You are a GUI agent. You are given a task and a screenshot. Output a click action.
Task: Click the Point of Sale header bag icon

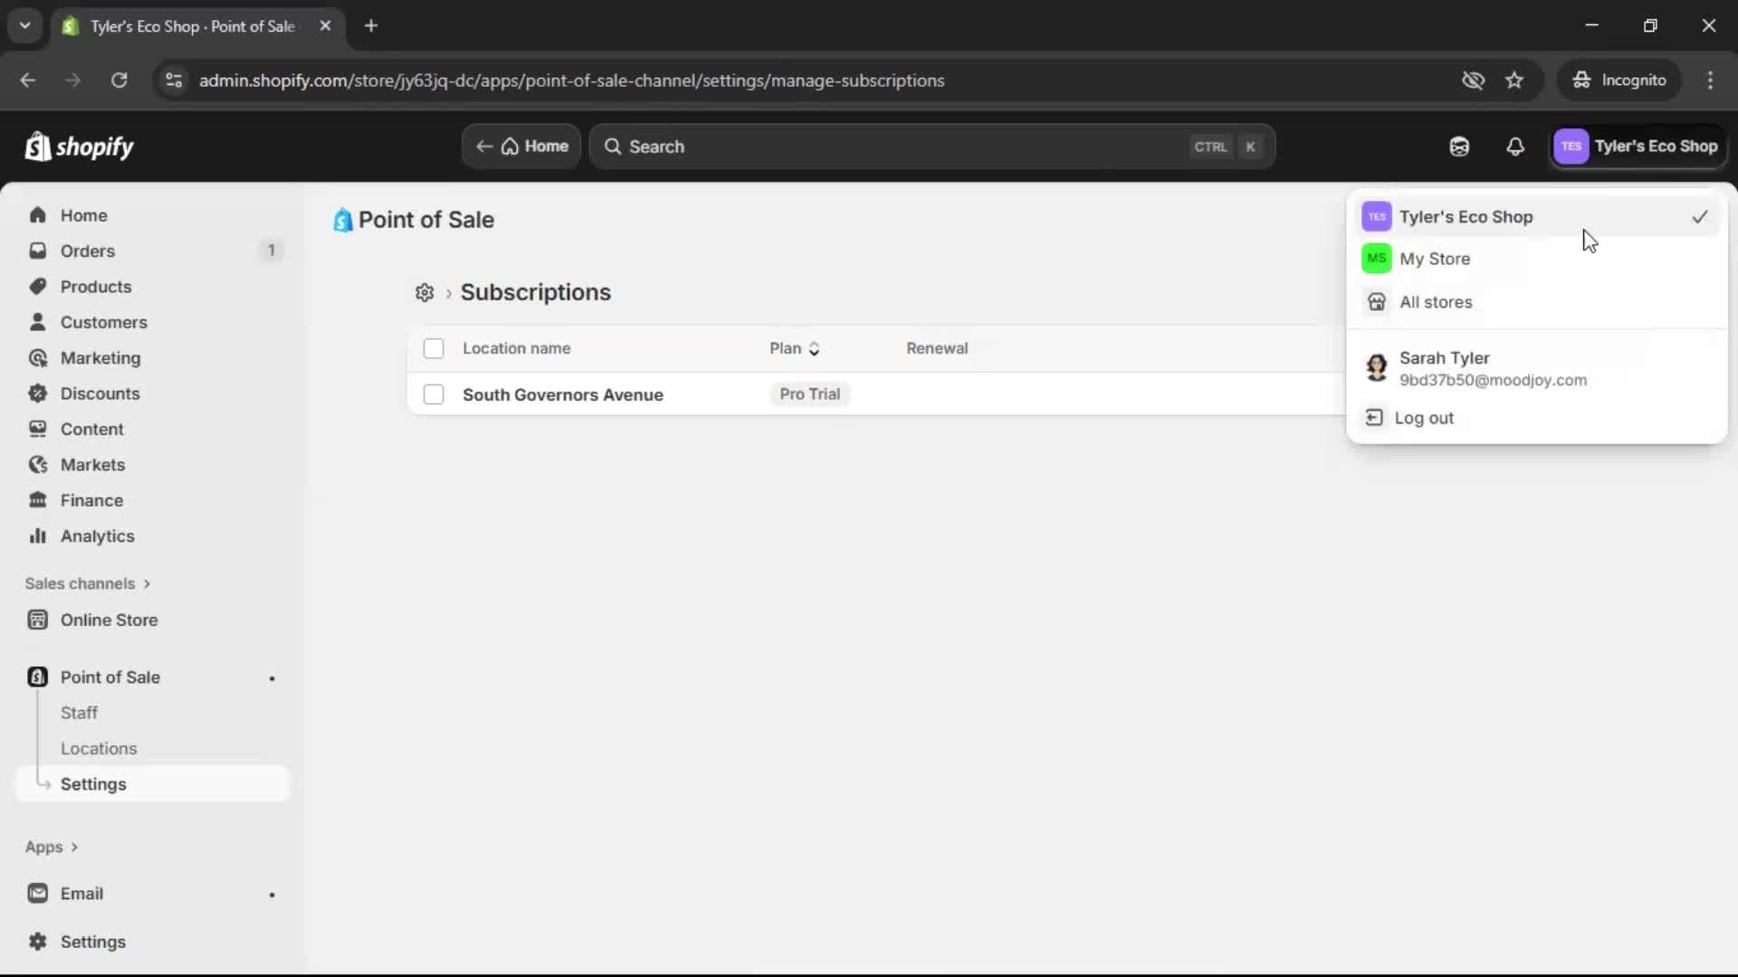pos(342,220)
